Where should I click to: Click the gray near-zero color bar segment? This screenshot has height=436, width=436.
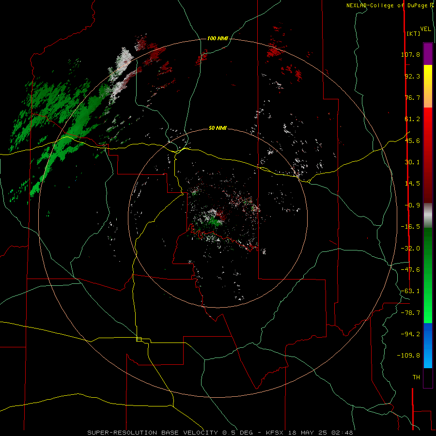tap(428, 216)
